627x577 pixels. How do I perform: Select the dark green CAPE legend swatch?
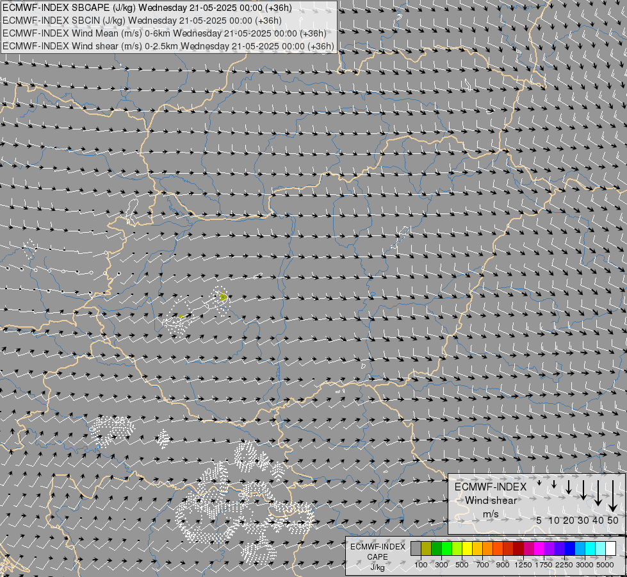[x=436, y=548]
